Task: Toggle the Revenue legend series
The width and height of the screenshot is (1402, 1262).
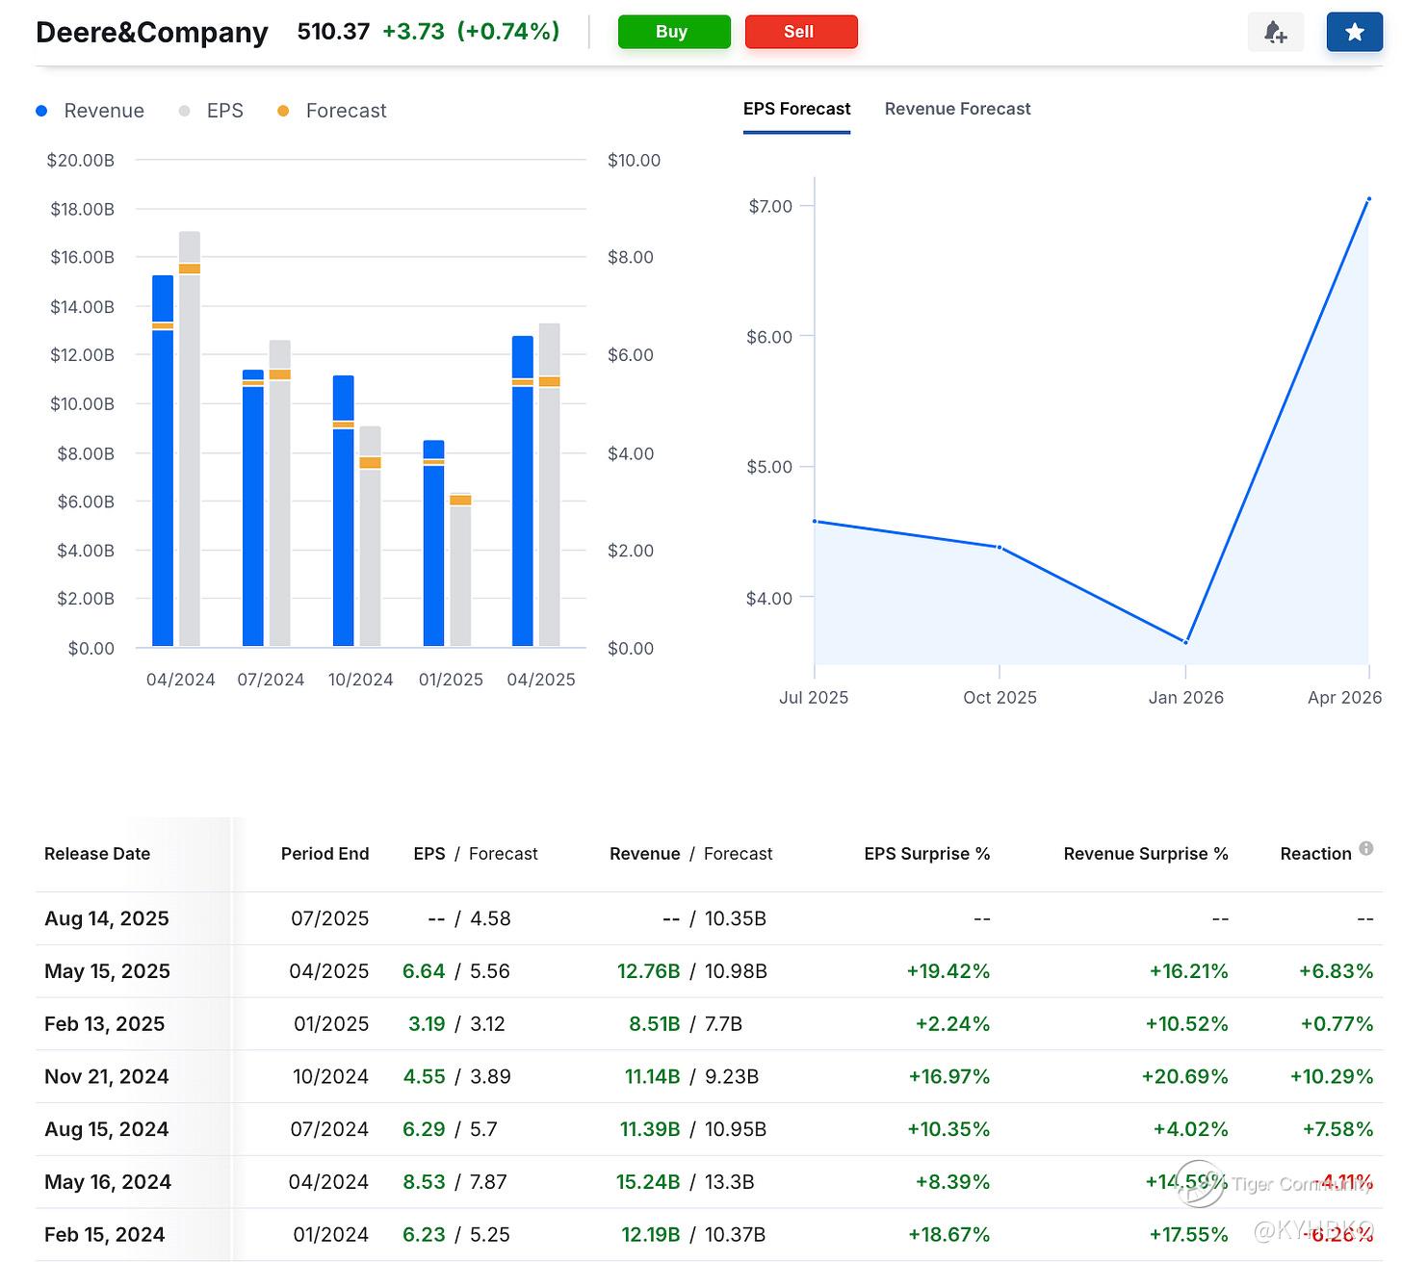Action: click(x=91, y=111)
